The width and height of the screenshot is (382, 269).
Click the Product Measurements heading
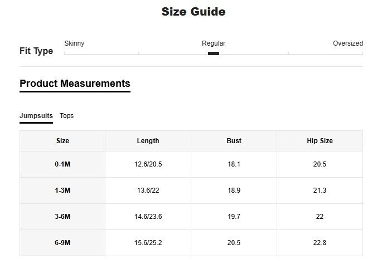point(75,84)
